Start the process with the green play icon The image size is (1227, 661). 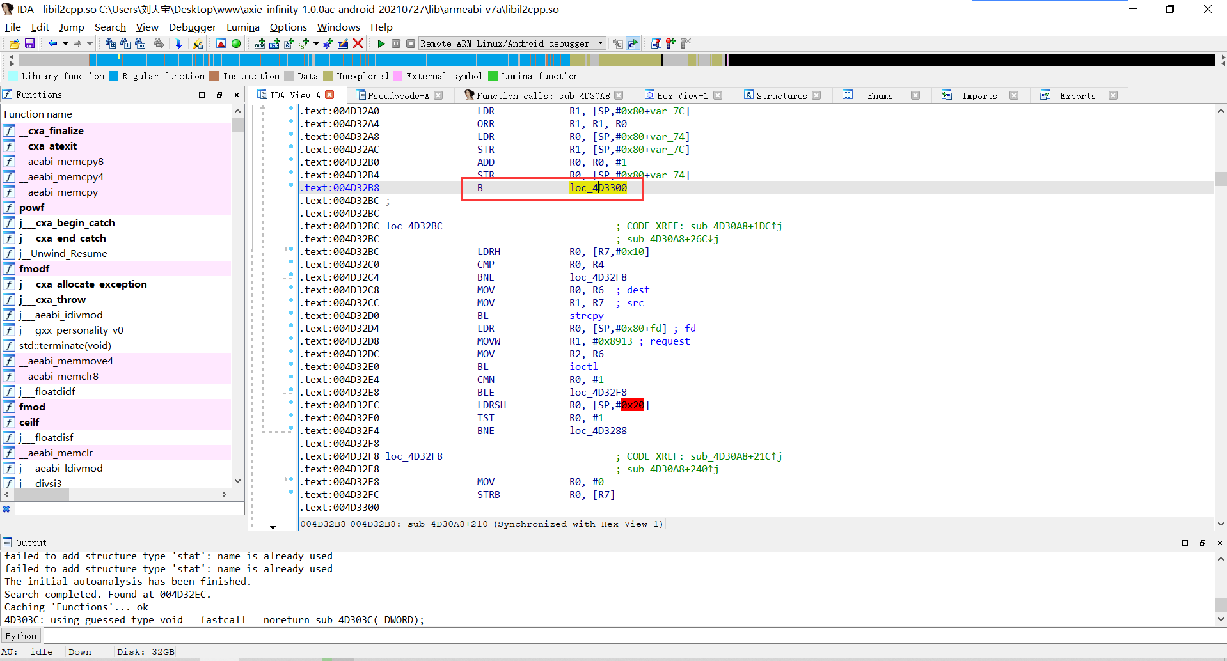[381, 43]
